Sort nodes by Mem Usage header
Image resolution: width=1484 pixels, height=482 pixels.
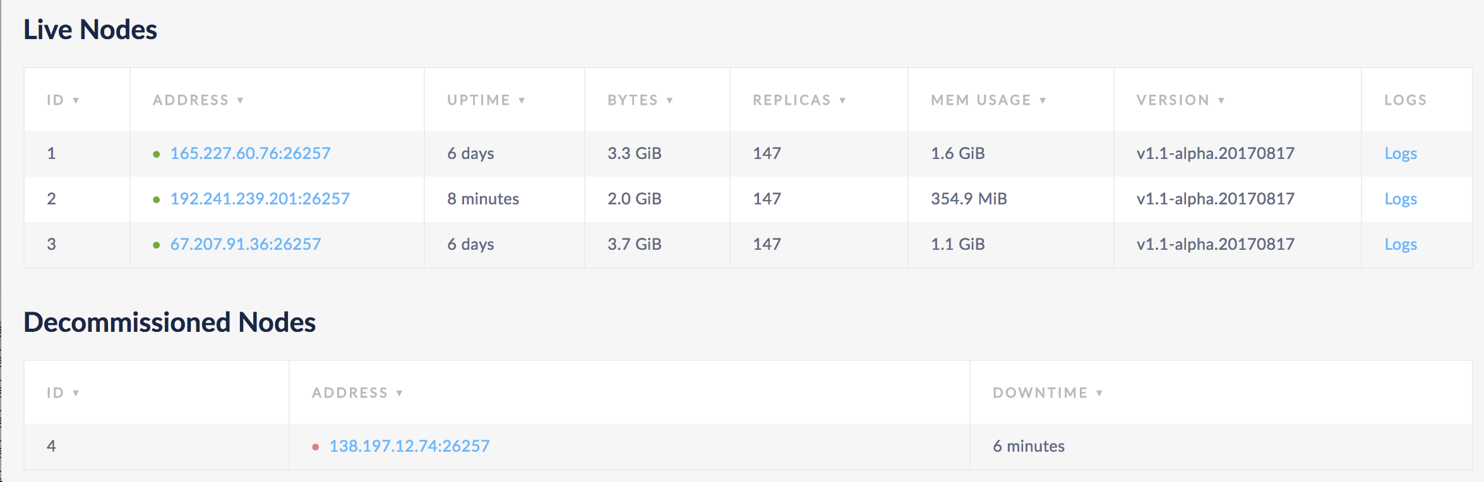pos(988,100)
